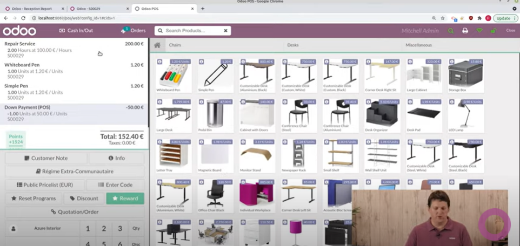Click the green magnifier icon in header
Screen dimensions: 520x246
(450, 30)
